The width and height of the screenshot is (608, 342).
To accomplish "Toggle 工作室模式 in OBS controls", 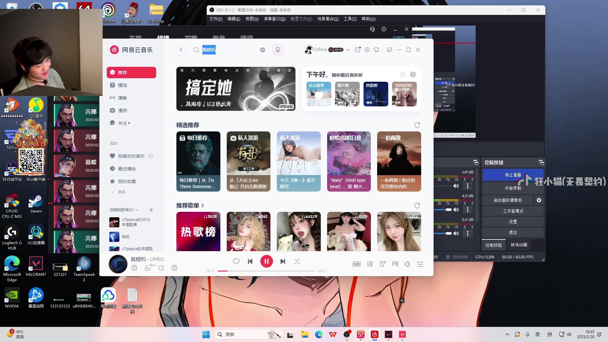I will click(x=513, y=211).
